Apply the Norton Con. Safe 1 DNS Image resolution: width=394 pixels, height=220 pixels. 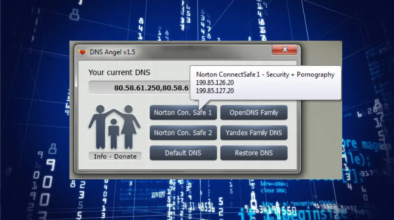pos(183,112)
